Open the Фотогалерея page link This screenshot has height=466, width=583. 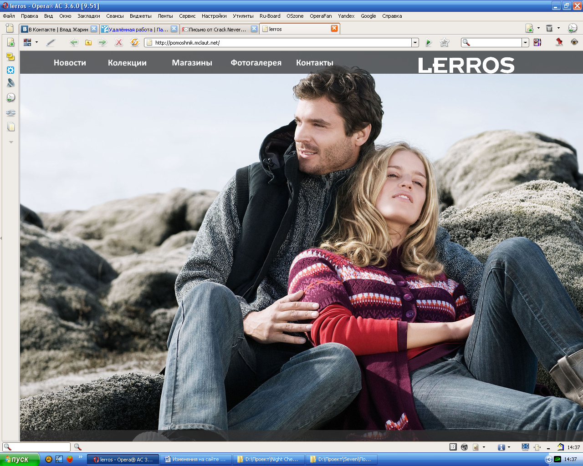click(256, 63)
